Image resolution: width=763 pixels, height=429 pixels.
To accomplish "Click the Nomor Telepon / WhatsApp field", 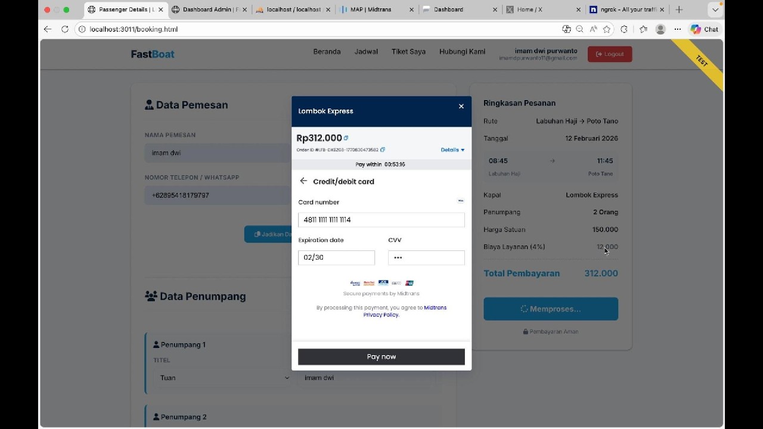I will coord(218,195).
